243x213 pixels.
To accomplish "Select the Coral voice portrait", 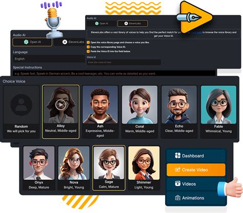I will (139, 105).
